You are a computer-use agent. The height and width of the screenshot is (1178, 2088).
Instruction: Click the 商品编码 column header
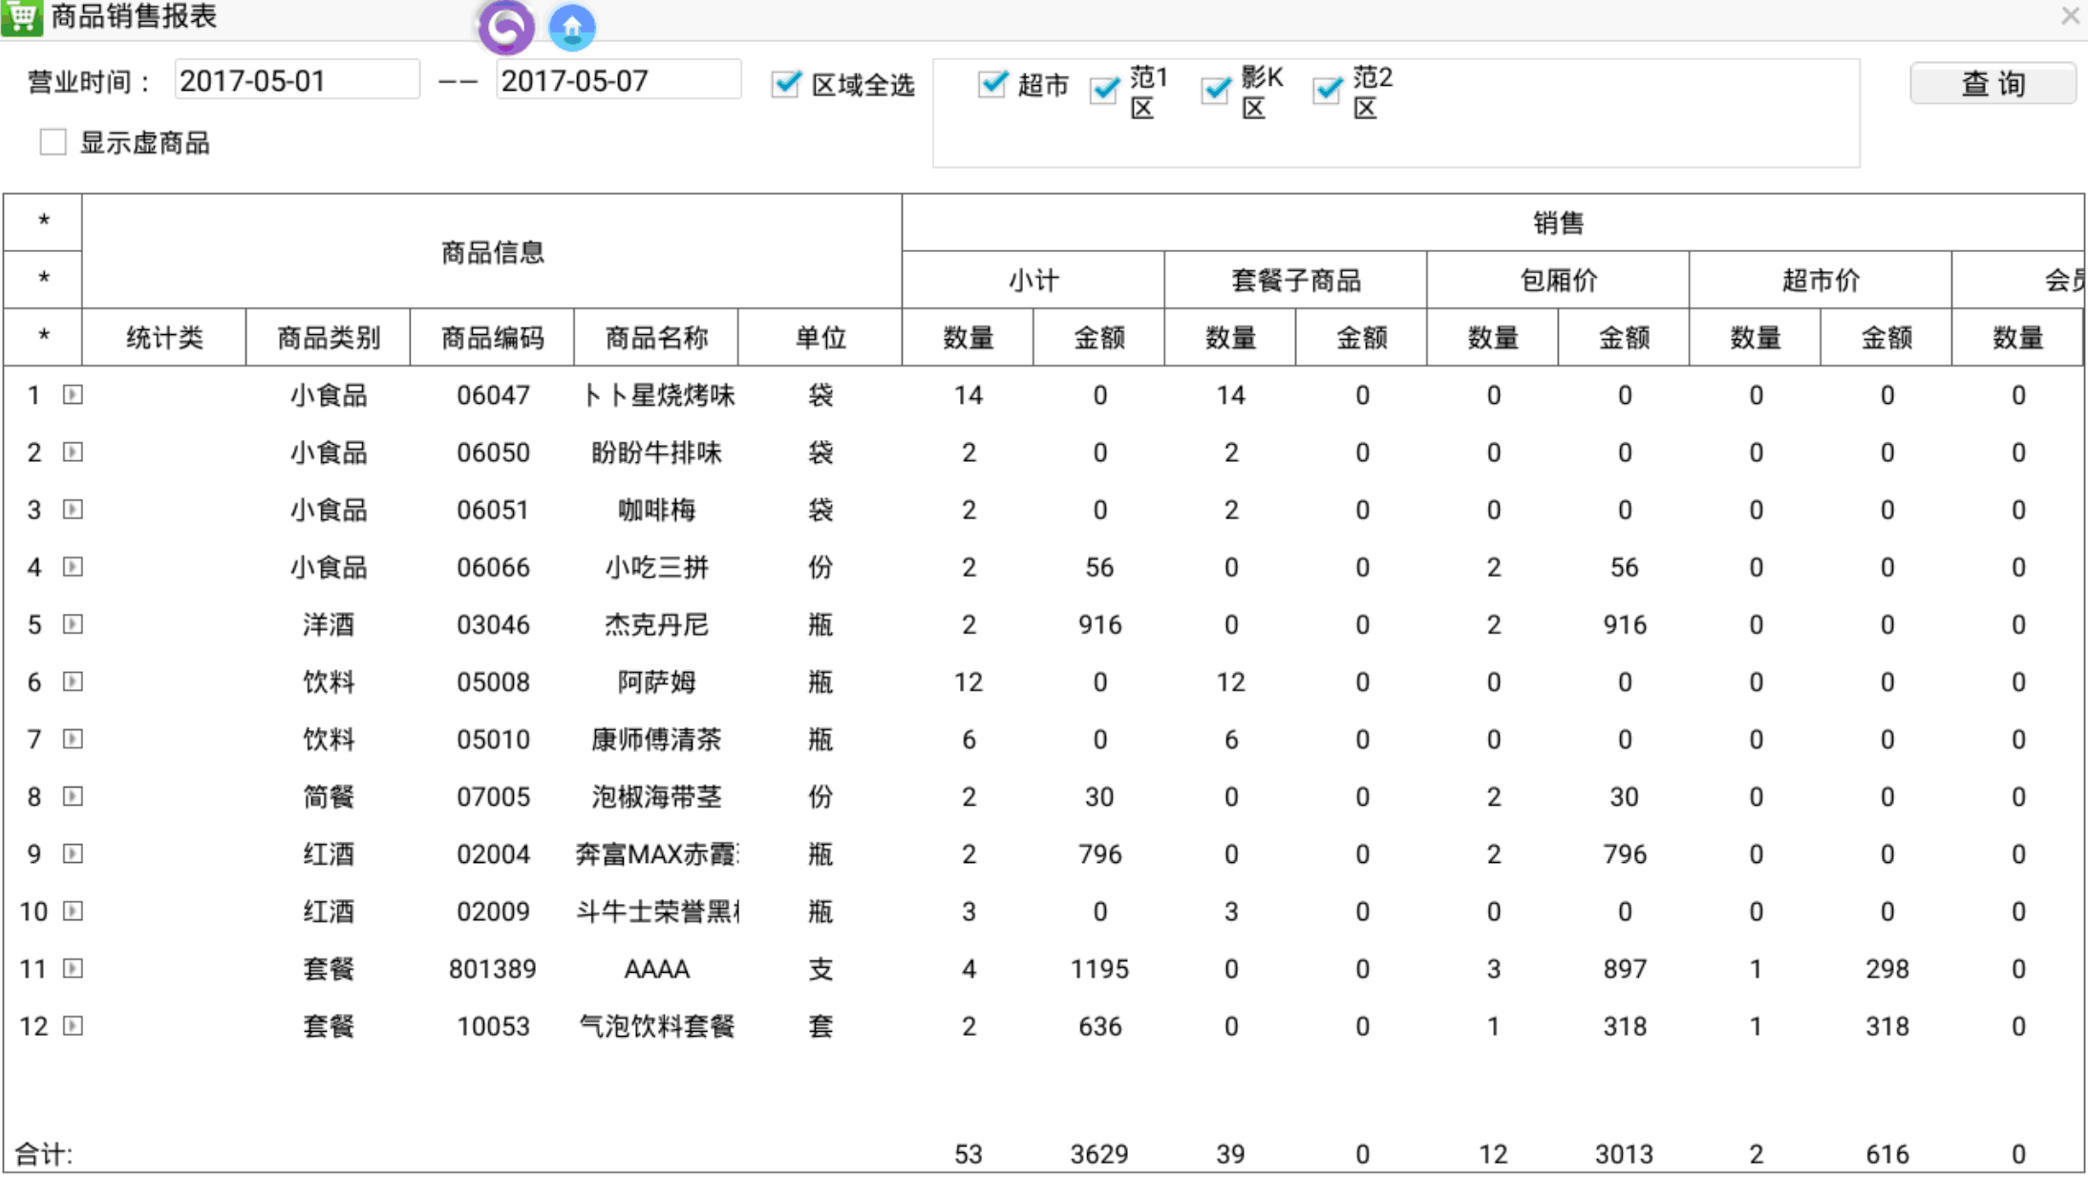click(x=493, y=337)
